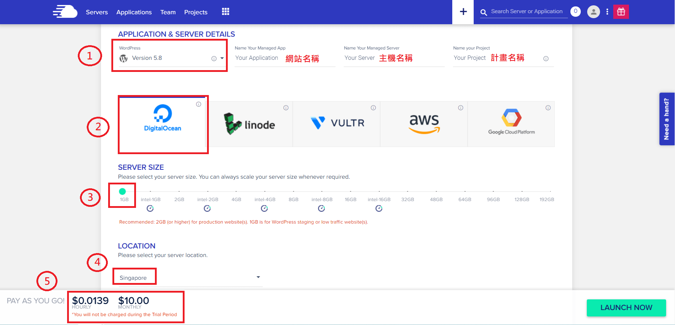Image resolution: width=675 pixels, height=325 pixels.
Task: Open the Servers menu
Action: point(97,12)
